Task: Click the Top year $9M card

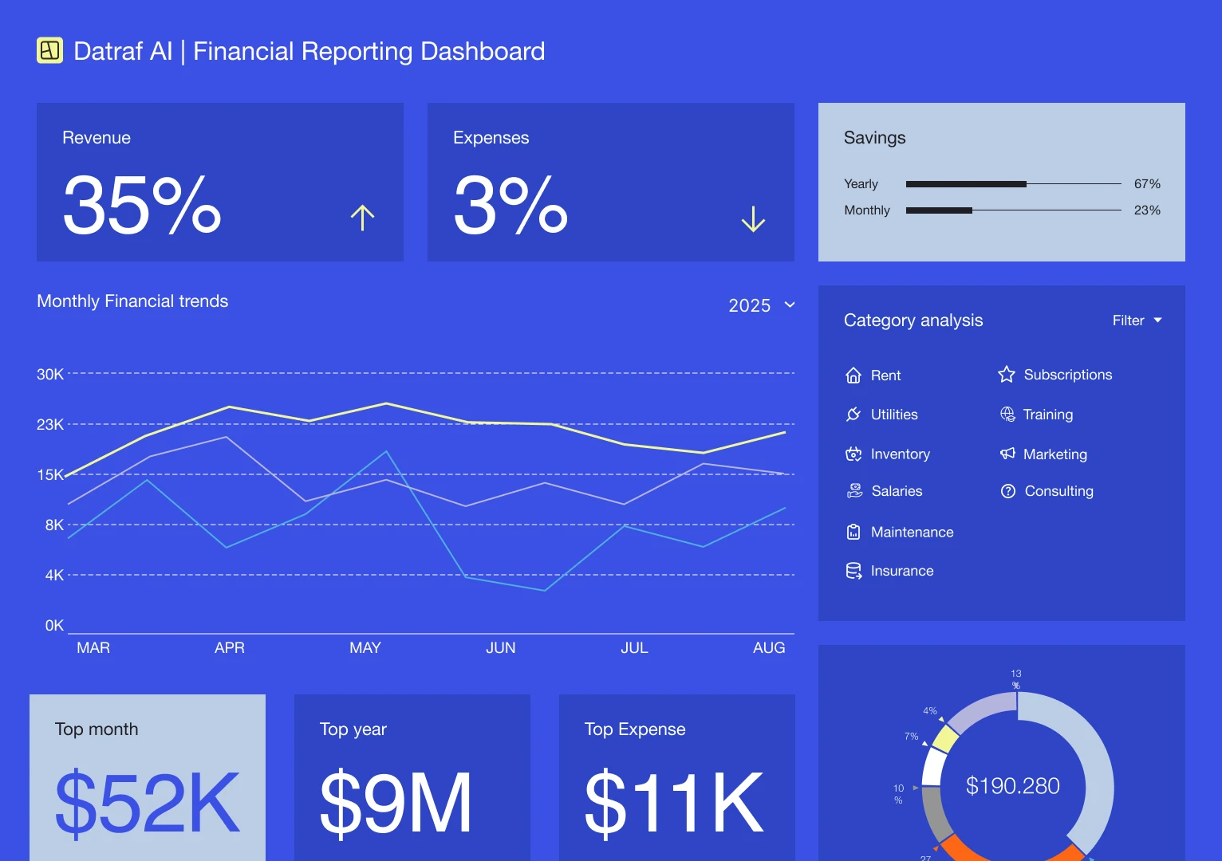Action: pyautogui.click(x=412, y=777)
